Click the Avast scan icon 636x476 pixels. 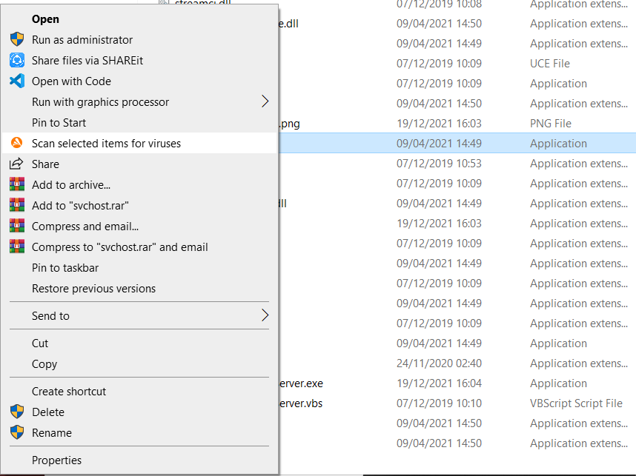(16, 144)
